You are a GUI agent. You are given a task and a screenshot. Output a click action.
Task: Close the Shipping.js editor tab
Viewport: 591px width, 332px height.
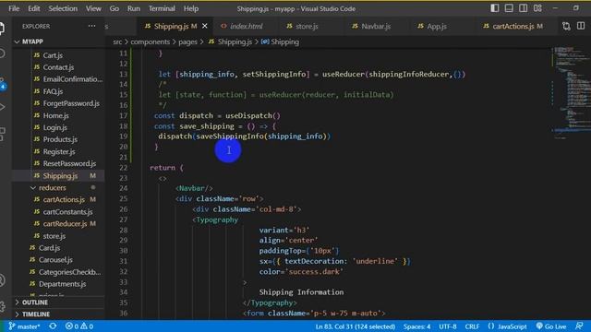point(205,26)
